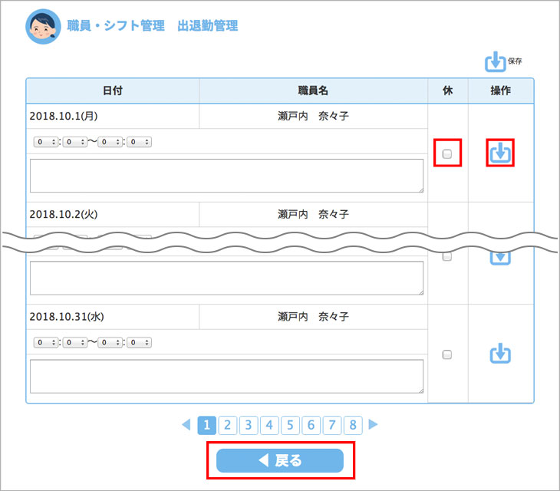Open end hour dropdown for 2018.10.1

pos(111,142)
